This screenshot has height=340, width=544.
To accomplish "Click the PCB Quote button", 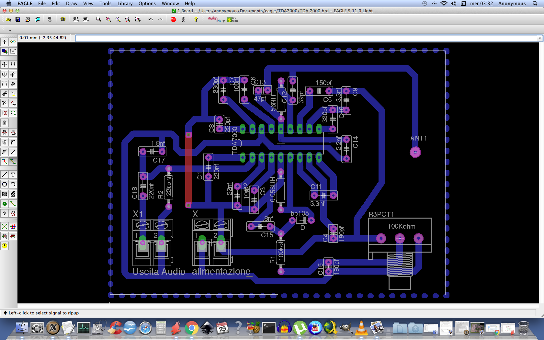I will pyautogui.click(x=232, y=19).
